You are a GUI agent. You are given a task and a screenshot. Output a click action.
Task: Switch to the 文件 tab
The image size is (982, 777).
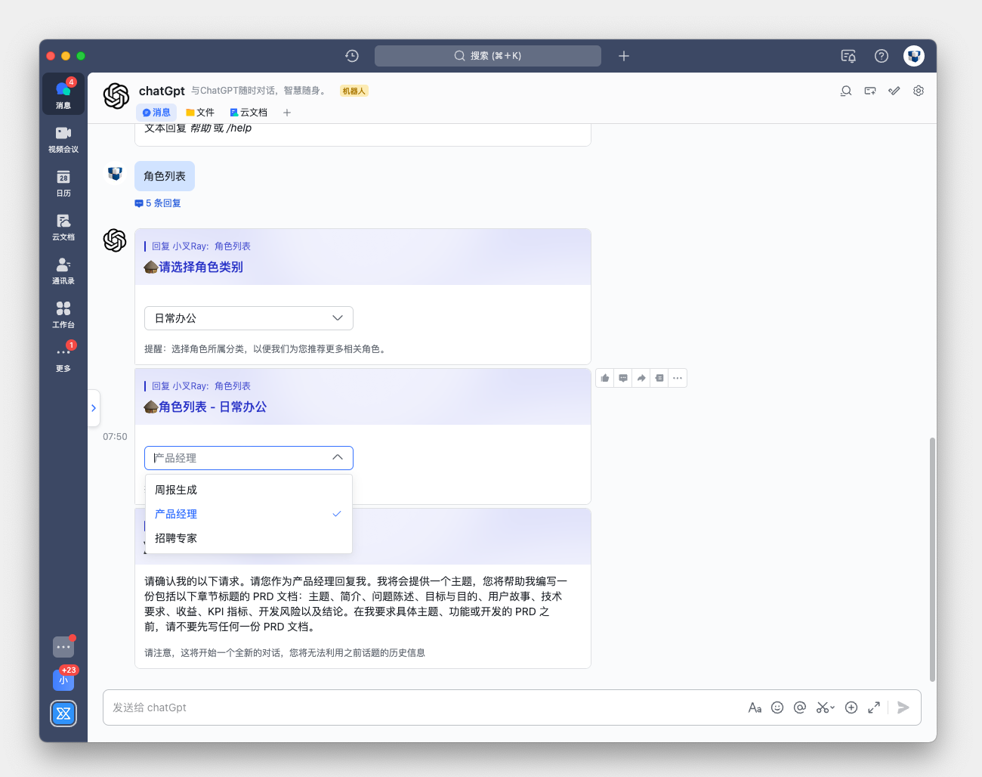(x=200, y=112)
